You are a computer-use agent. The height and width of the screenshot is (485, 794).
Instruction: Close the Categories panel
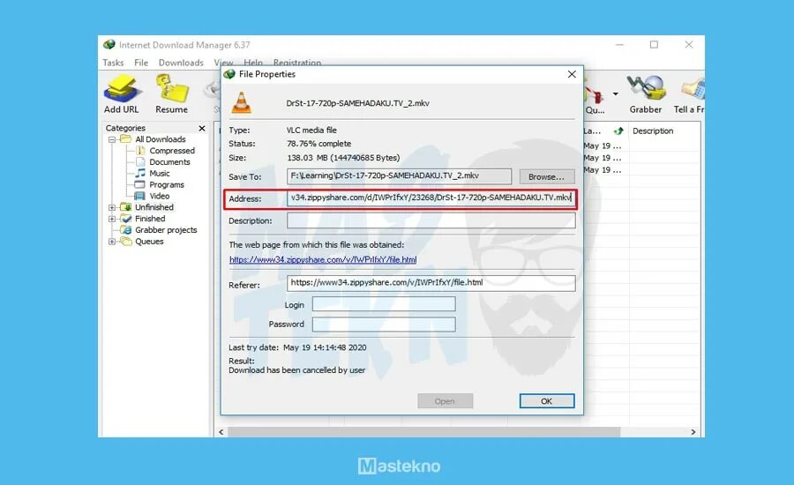tap(201, 128)
